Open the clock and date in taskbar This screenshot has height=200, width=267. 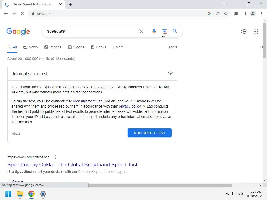254,194
